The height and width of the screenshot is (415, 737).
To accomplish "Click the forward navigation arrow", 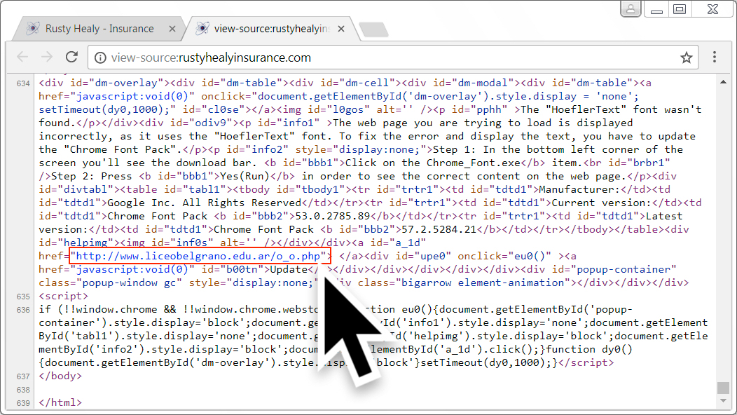I will pyautogui.click(x=46, y=57).
